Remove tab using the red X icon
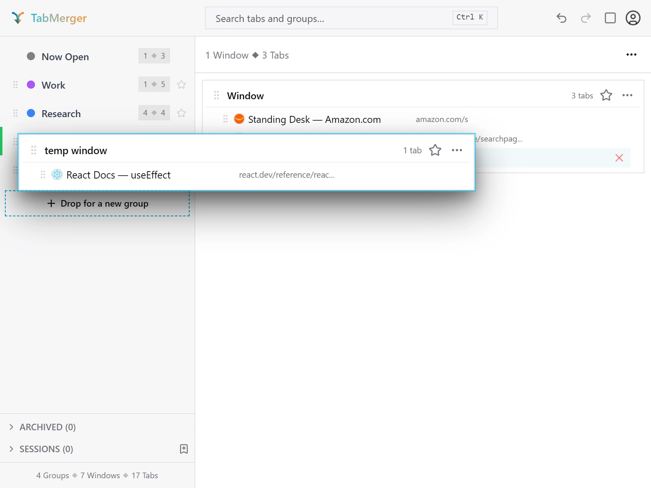 click(619, 158)
